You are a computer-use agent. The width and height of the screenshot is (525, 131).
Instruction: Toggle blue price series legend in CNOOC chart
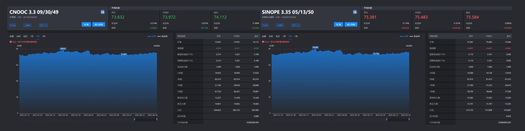(152, 36)
